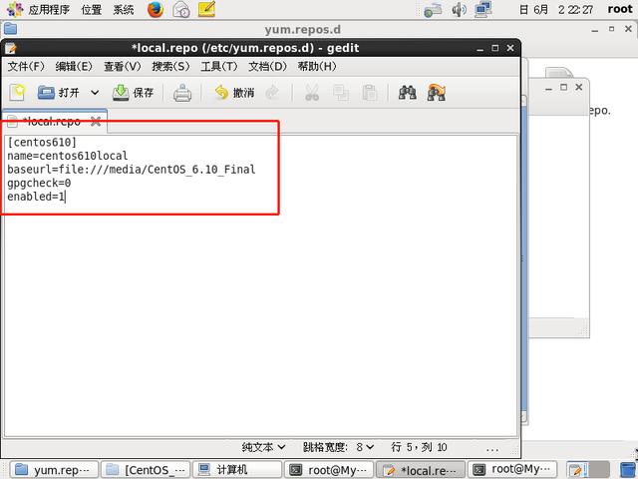Viewport: 638px width, 479px height.
Task: Switch to first root@My... terminal taskbar button
Action: [329, 470]
